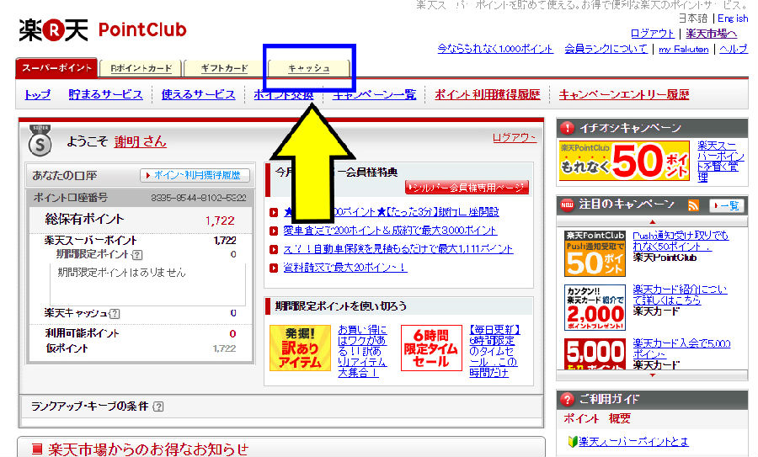
Task: Click the red exclamation icon by イチオシキャンペーン
Action: click(x=567, y=128)
